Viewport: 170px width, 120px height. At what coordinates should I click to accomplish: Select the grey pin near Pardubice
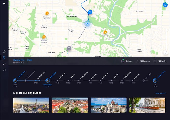(69, 48)
